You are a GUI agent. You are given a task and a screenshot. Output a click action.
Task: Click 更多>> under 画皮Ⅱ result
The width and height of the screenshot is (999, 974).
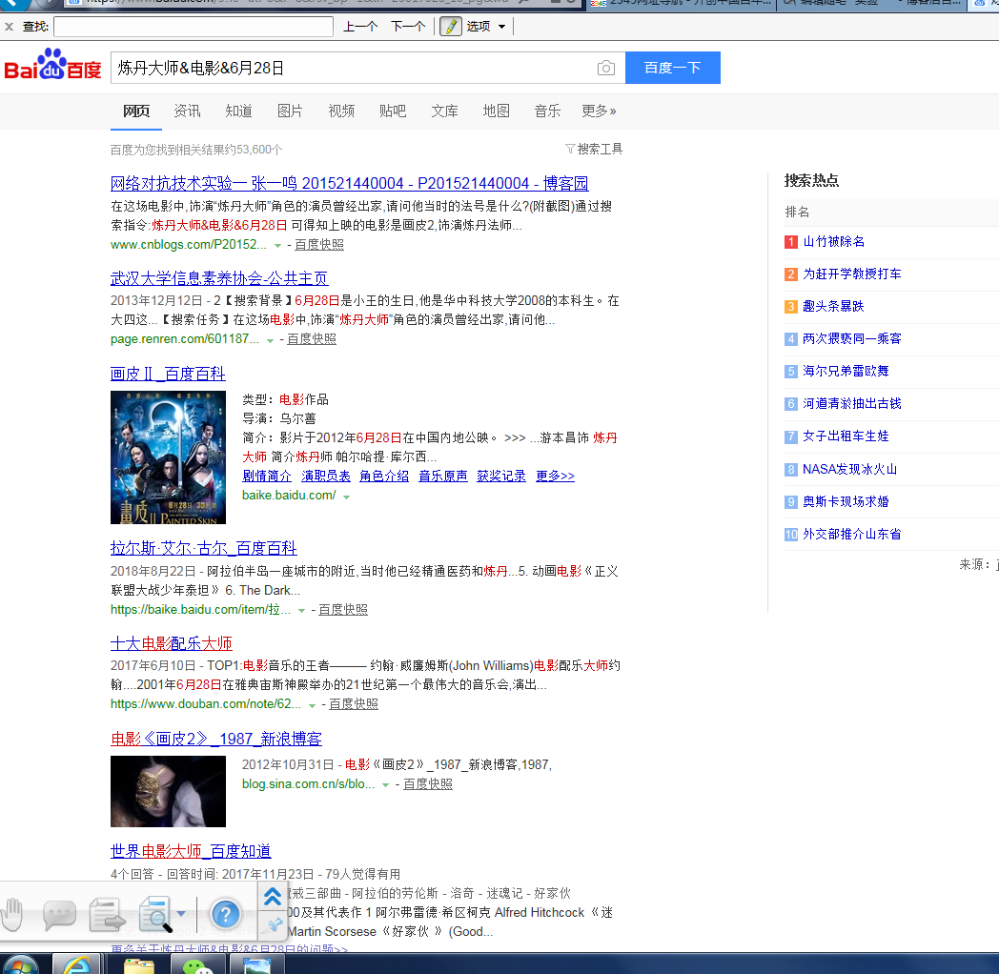click(555, 476)
